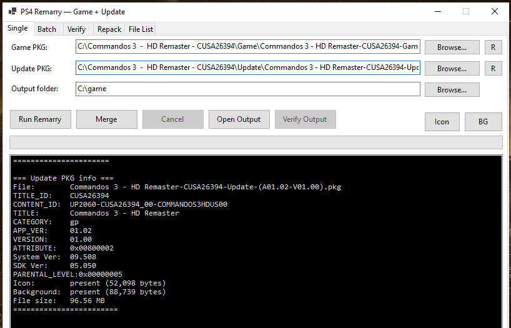Click the 'Game PKG:' label
This screenshot has height=328, width=511.
(29, 47)
